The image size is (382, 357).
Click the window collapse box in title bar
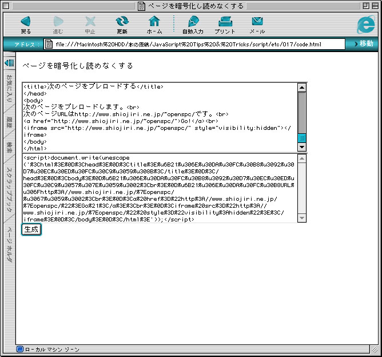(x=375, y=6)
